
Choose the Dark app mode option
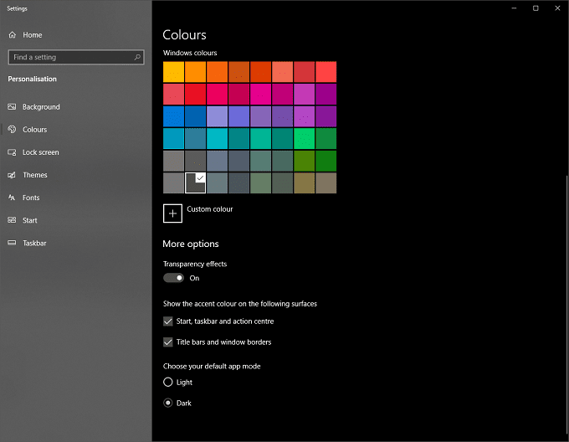168,403
